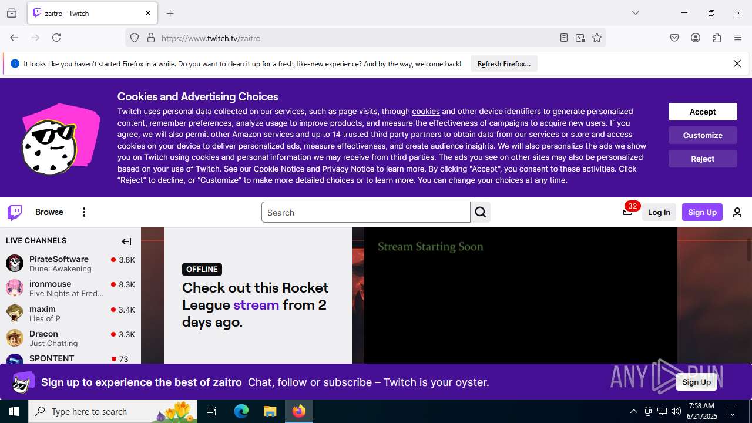Show hidden system tray icons

coord(633,411)
